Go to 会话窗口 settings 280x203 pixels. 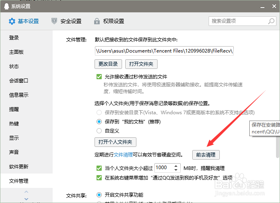tap(26, 81)
